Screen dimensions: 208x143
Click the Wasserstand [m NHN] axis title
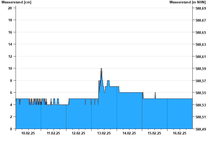pyautogui.click(x=187, y=2)
